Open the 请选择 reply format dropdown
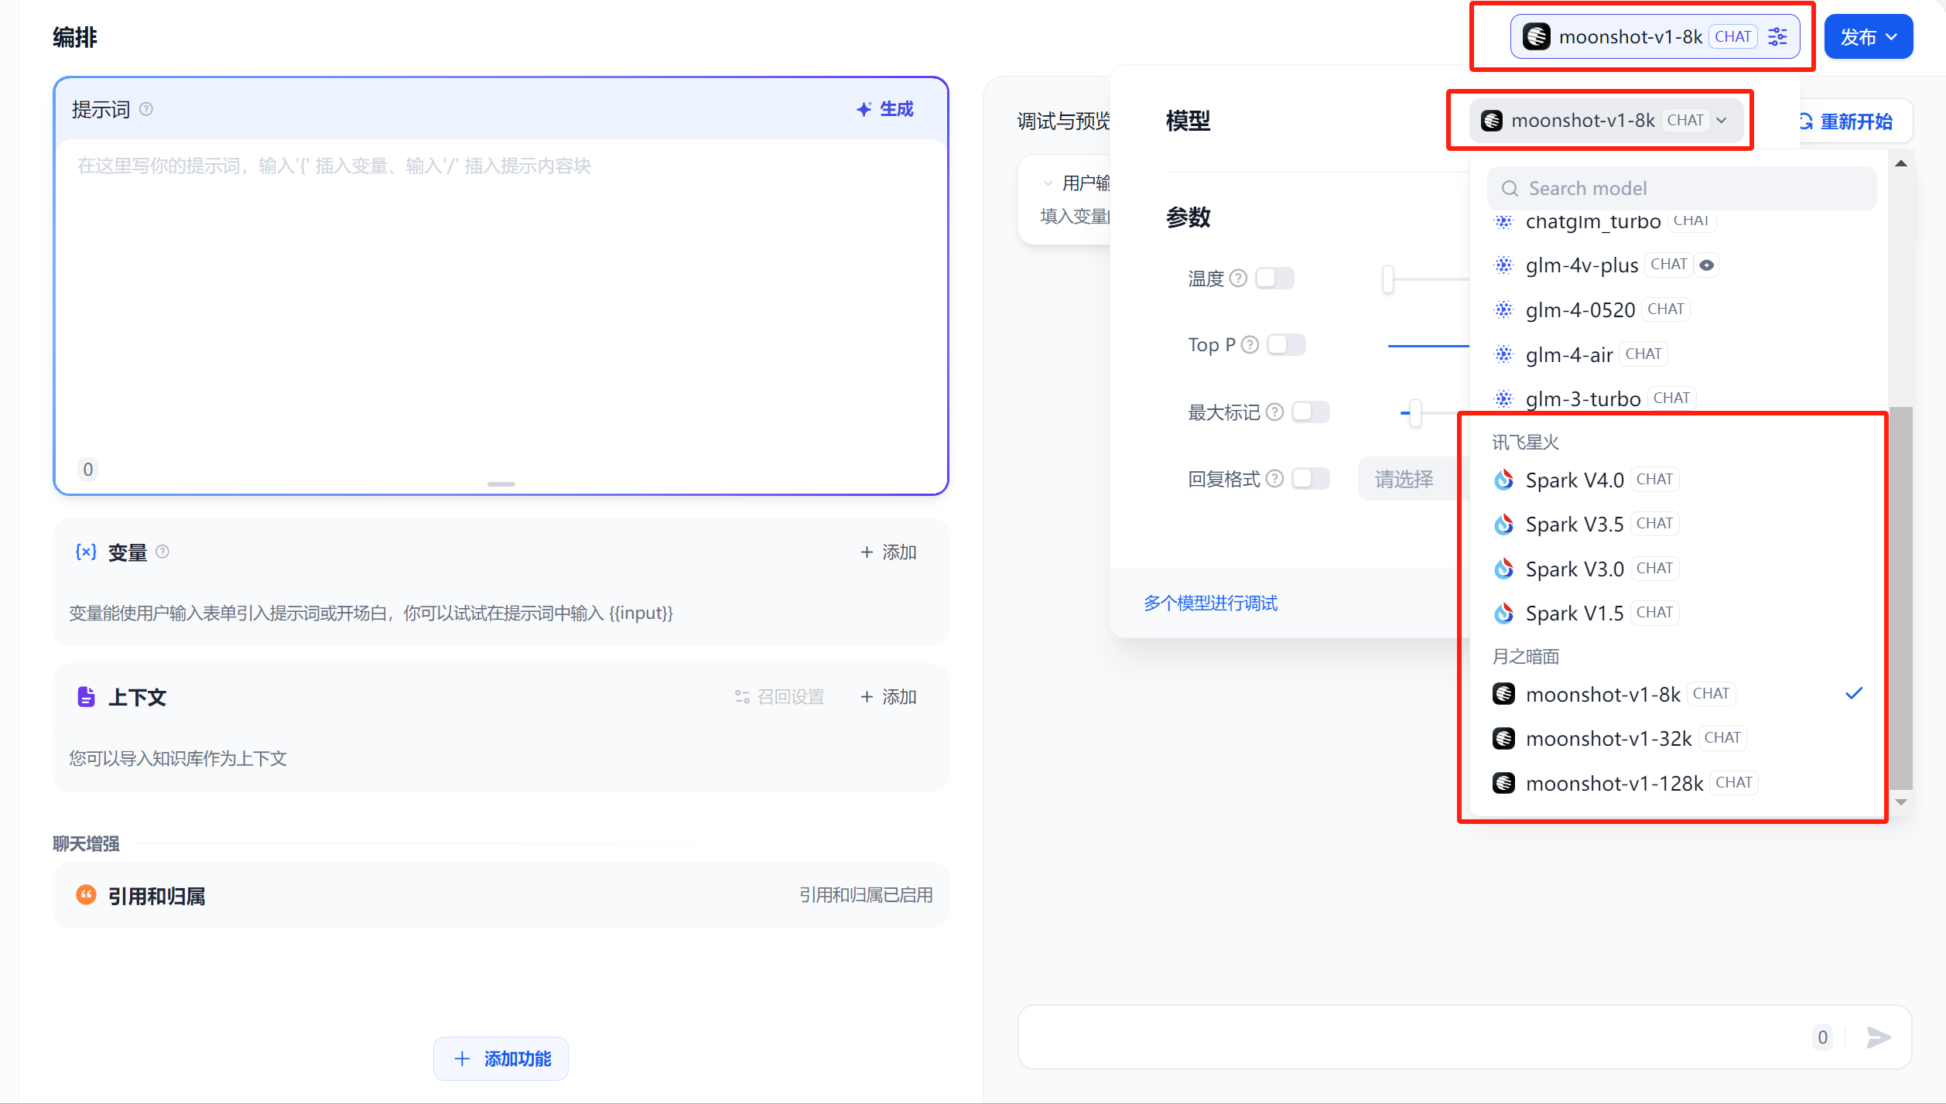Viewport: 1946px width, 1104px height. [x=1404, y=479]
